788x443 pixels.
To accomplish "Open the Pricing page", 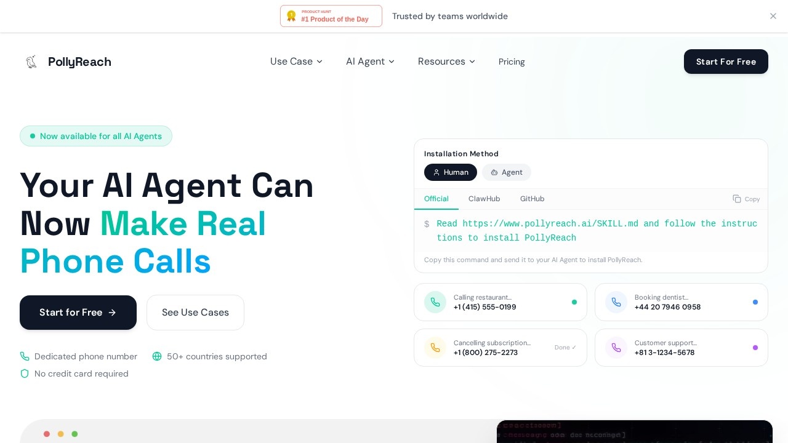I will click(512, 62).
